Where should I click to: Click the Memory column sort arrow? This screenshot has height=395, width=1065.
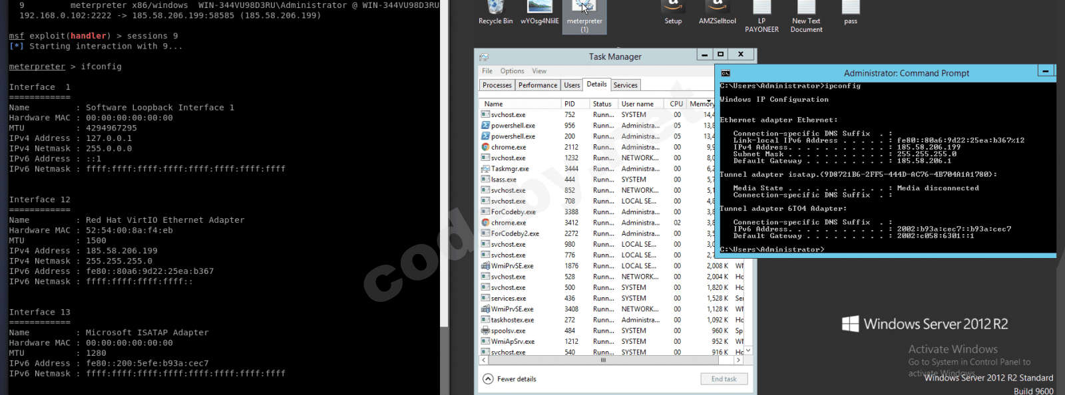709,101
